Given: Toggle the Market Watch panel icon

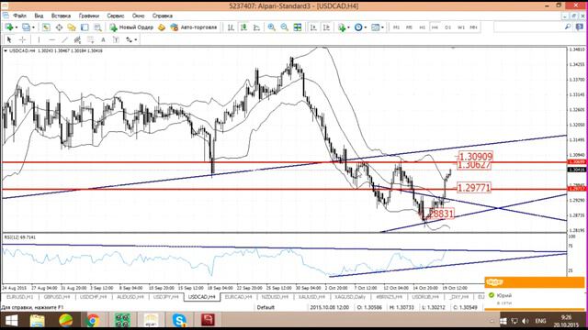Looking at the screenshot, I should click(46, 27).
